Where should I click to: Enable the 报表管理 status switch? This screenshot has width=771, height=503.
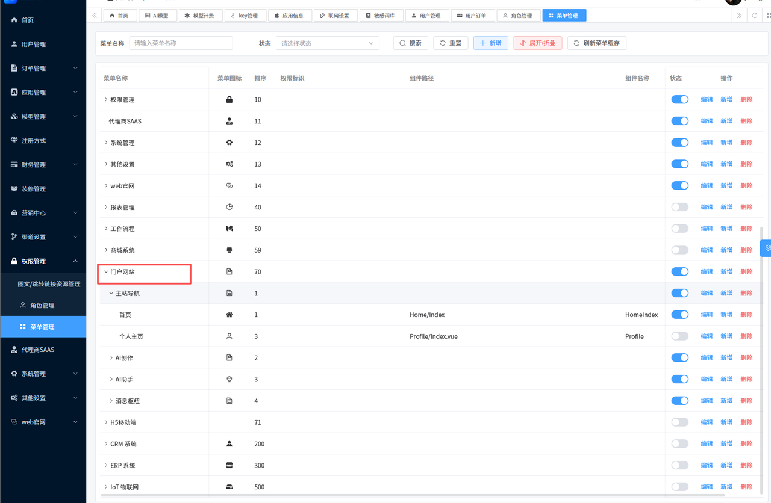click(679, 207)
